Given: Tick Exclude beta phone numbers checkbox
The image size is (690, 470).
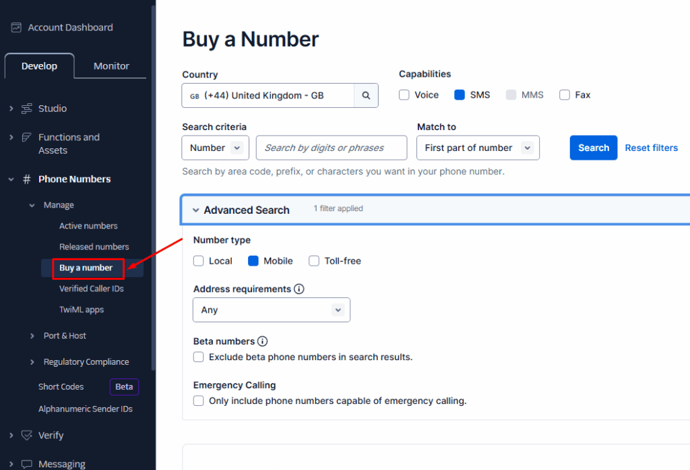Looking at the screenshot, I should [x=199, y=357].
